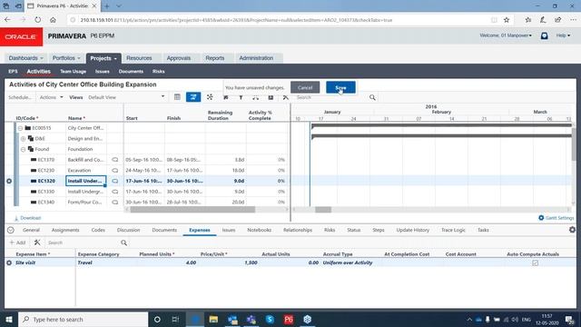Image resolution: width=581 pixels, height=327 pixels.
Task: Open the discussion bubble for EC1370 row
Action: (115, 160)
